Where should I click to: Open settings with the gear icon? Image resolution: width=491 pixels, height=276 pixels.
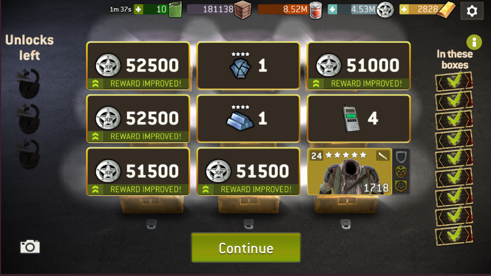point(472,11)
